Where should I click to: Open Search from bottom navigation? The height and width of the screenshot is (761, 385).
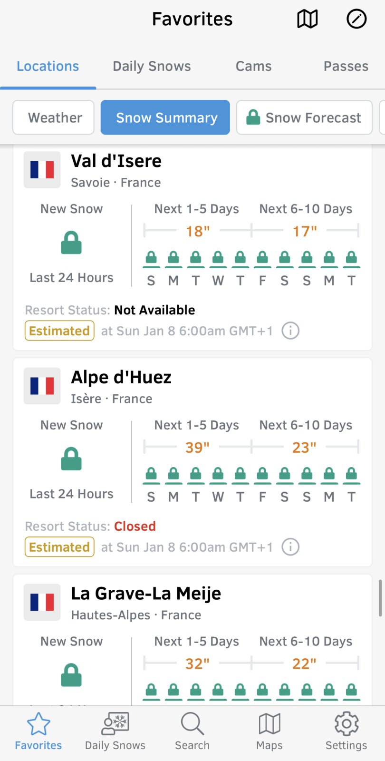tap(192, 731)
